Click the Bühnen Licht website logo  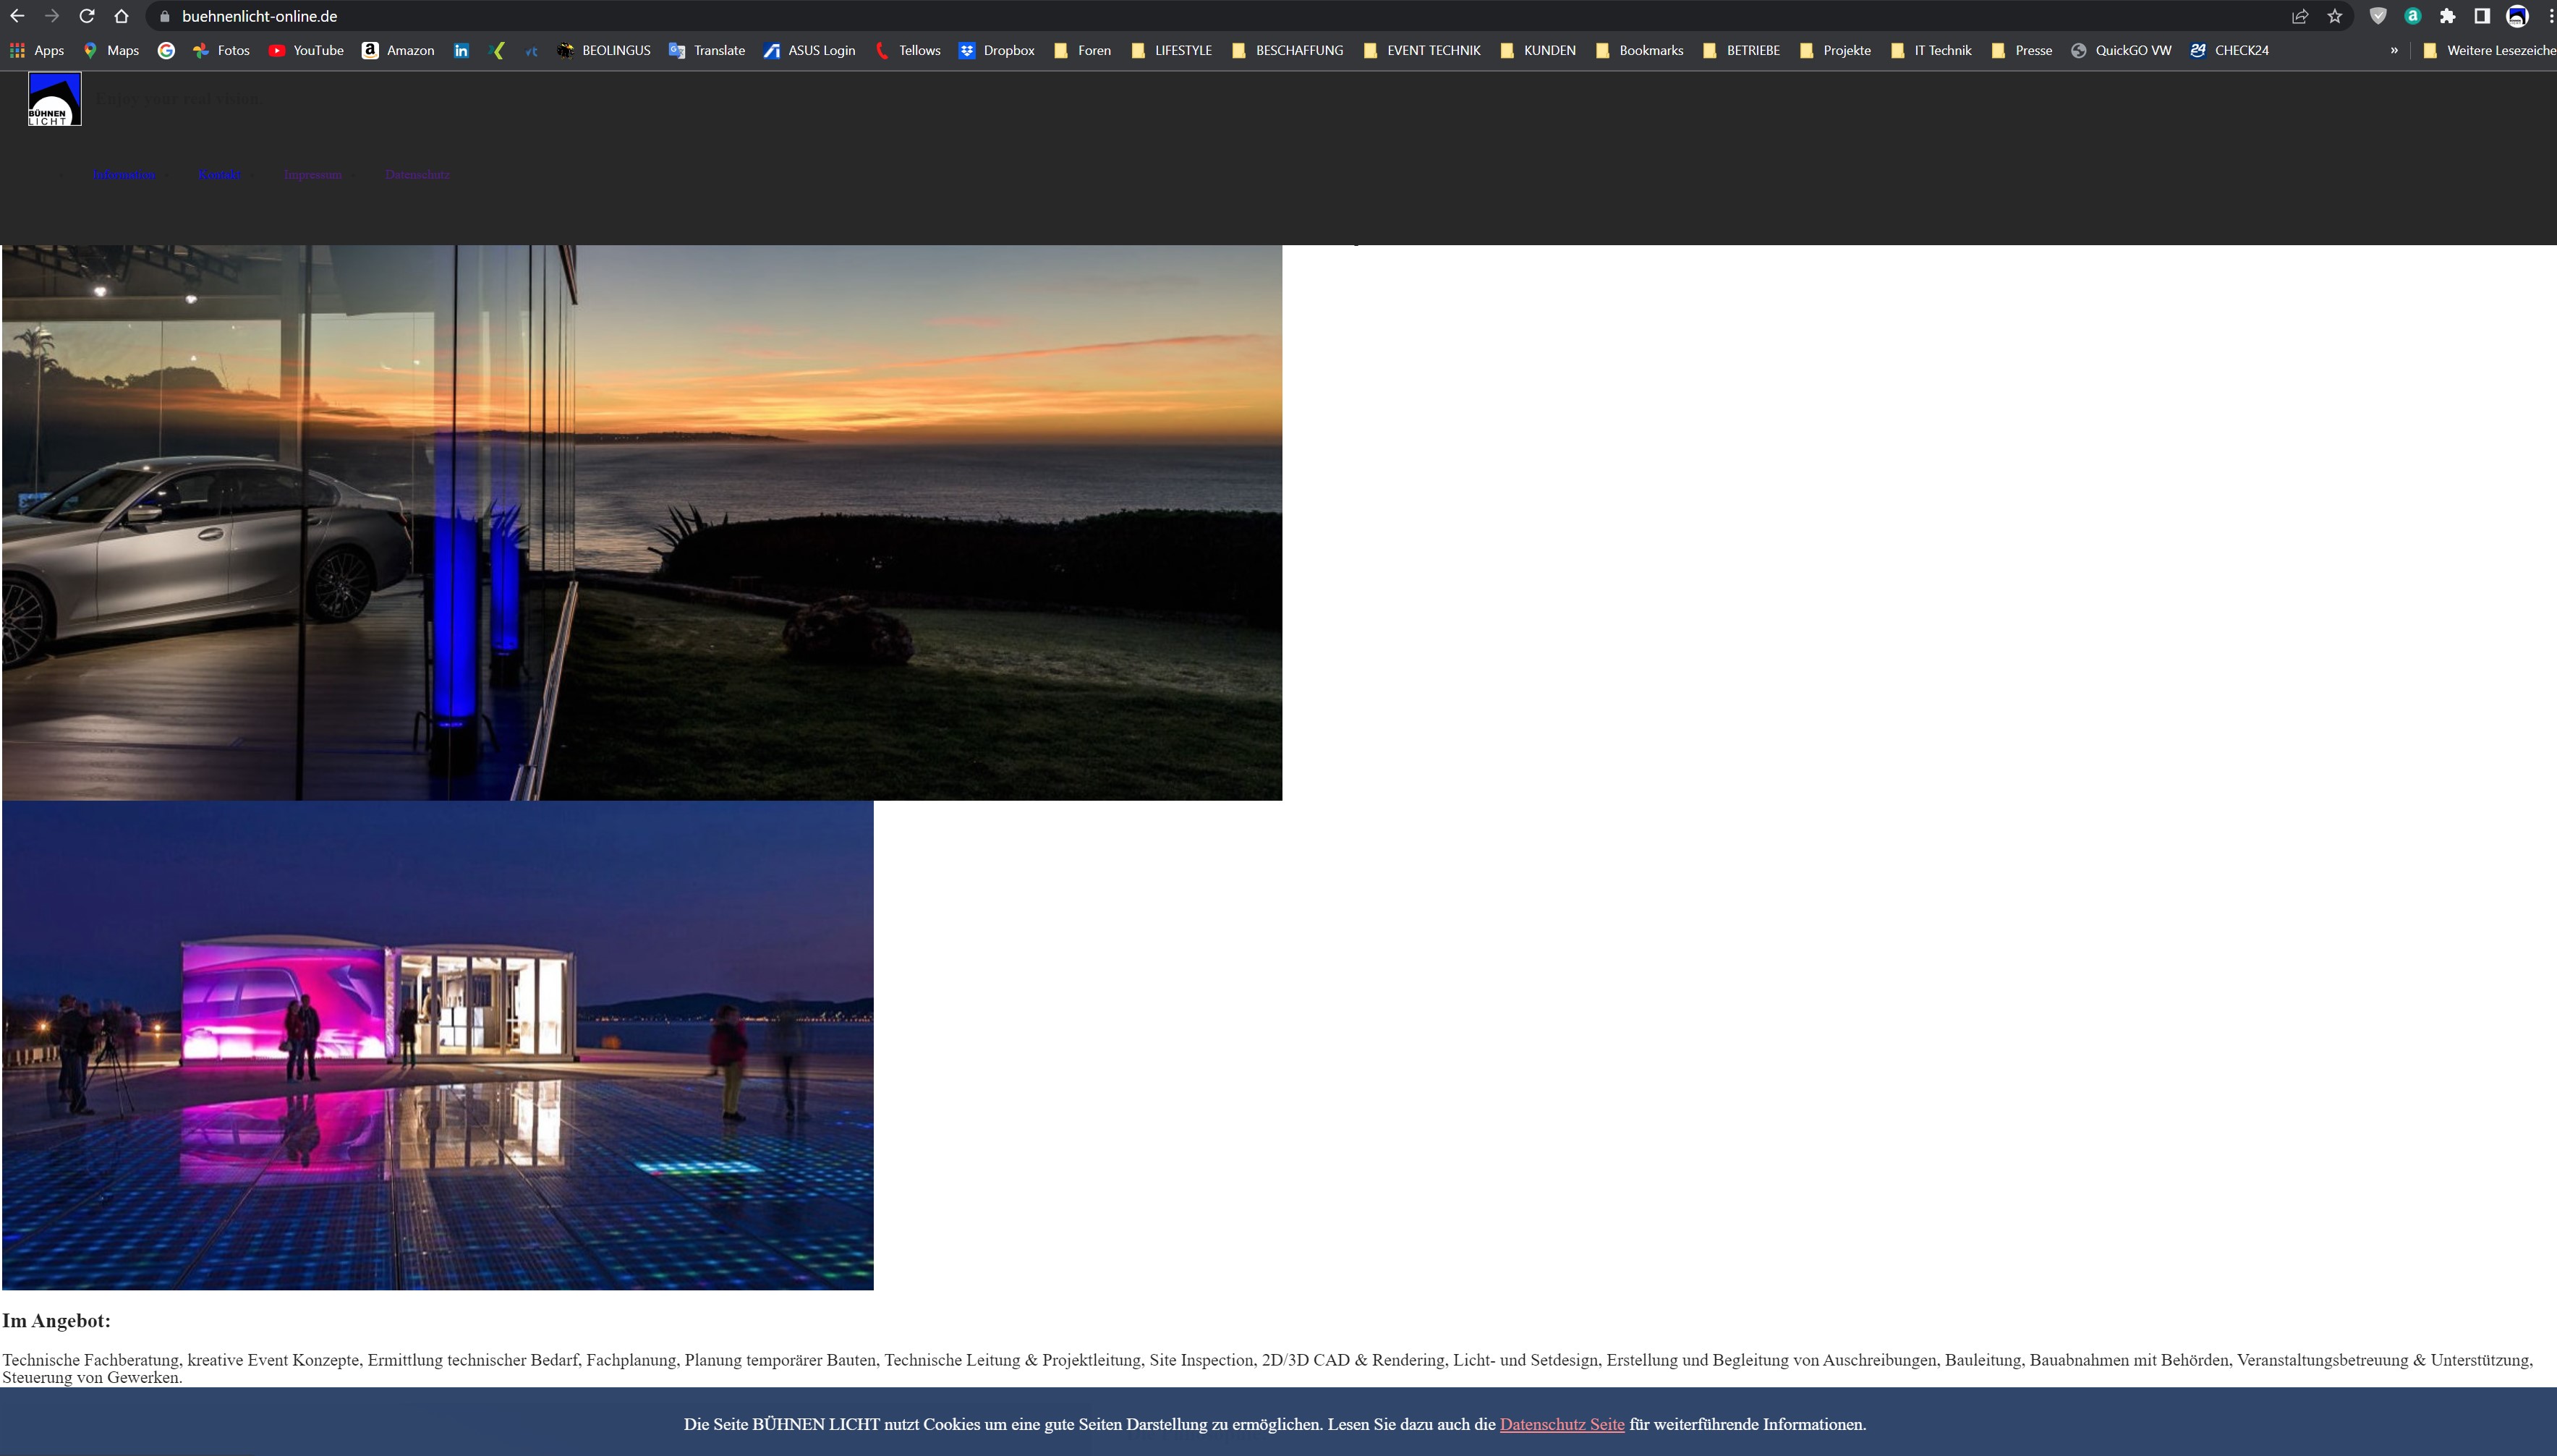pyautogui.click(x=55, y=99)
